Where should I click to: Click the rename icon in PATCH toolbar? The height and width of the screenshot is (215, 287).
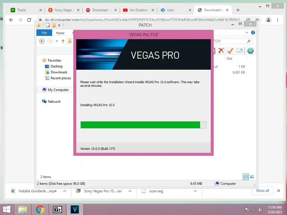[239, 51]
